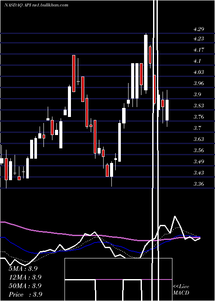Click the 3.7 price axis label
This screenshot has height=301, width=215.
tap(197, 128)
